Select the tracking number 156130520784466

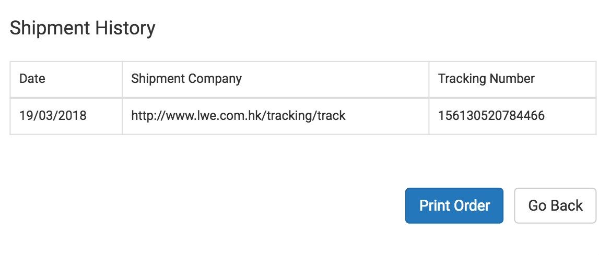click(x=491, y=115)
